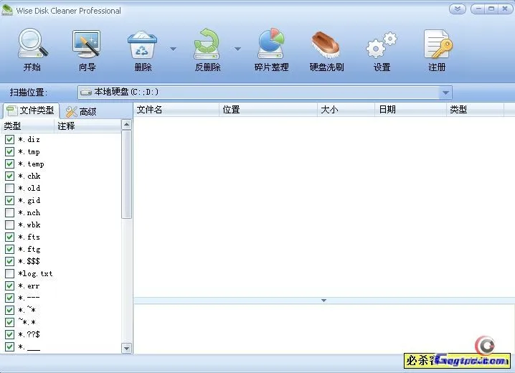Click the 注册 (Register) key icon
This screenshot has height=373, width=515.
437,44
